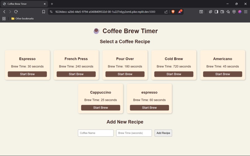Open the profile avatar icon
Image resolution: width=250 pixels, height=156 pixels.
point(240,12)
